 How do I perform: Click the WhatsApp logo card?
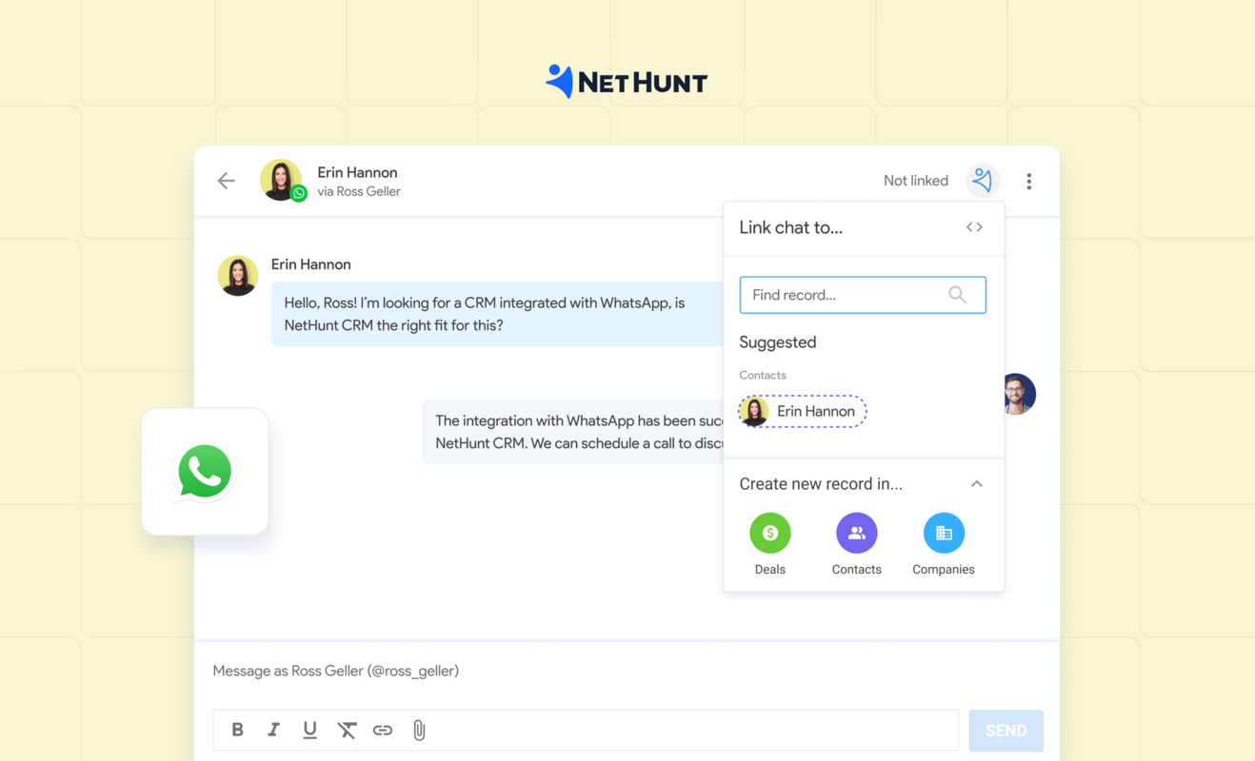click(x=204, y=471)
